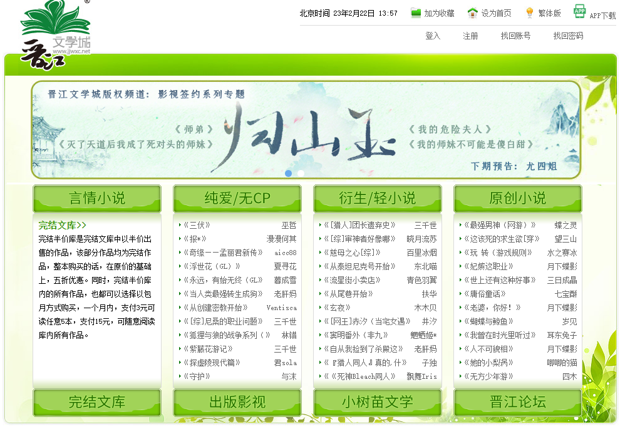Open novel 《自从我捡到了杀殿这》
635x427 pixels.
[x=364, y=349]
